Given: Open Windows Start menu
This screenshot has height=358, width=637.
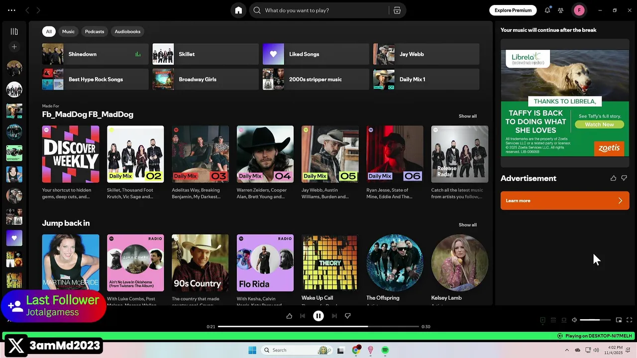Looking at the screenshot, I should 252,350.
